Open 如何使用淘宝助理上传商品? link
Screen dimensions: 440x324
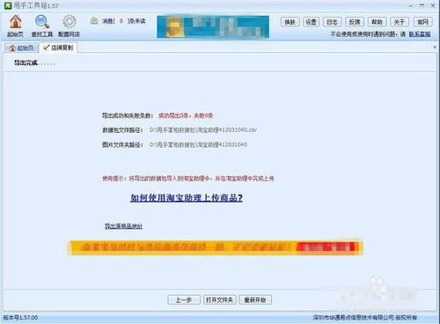point(187,198)
